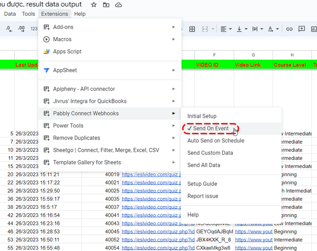Open the Macros submenu
Viewport: 317px width, 251px height.
tap(110, 39)
